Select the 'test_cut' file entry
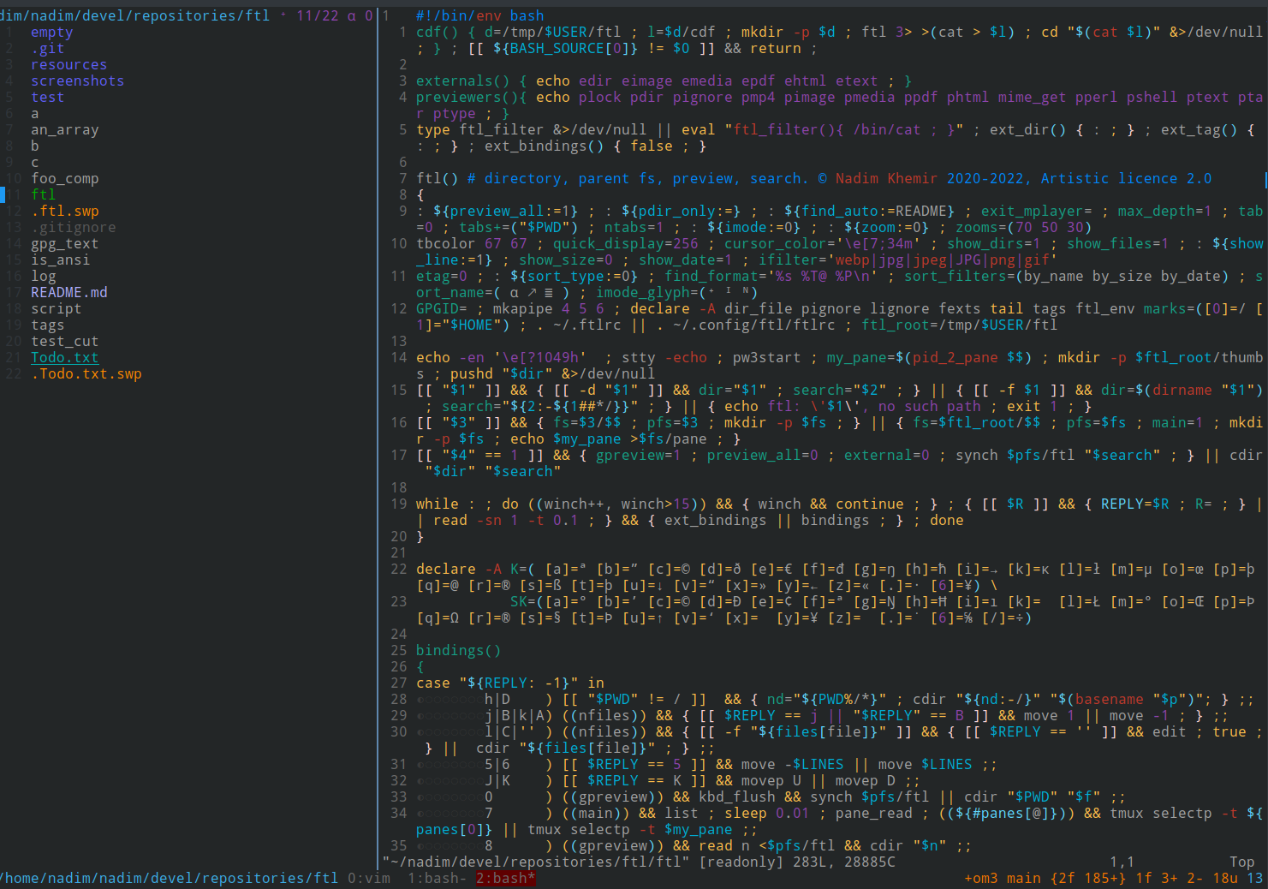This screenshot has width=1268, height=889. click(x=65, y=342)
